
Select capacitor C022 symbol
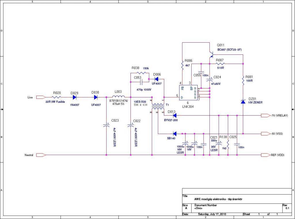click(x=131, y=125)
